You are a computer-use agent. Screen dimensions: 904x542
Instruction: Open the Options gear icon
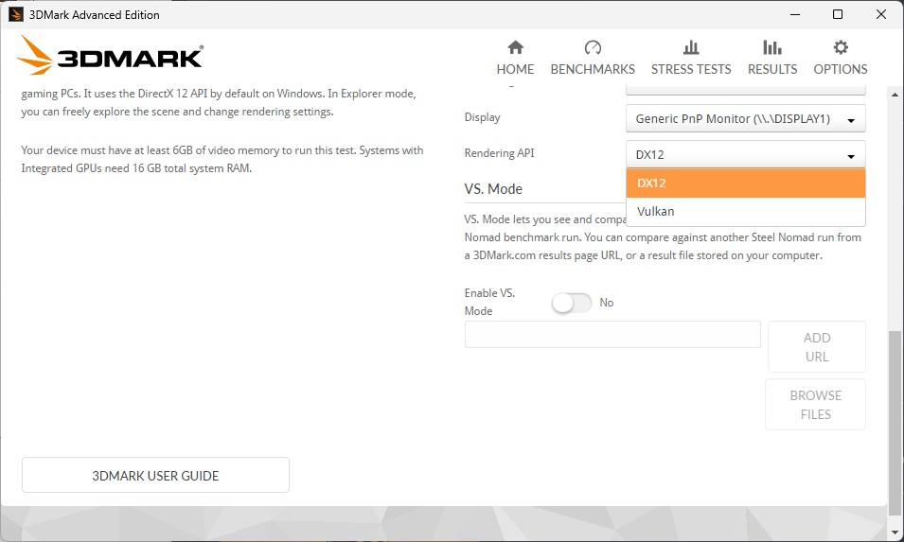841,47
